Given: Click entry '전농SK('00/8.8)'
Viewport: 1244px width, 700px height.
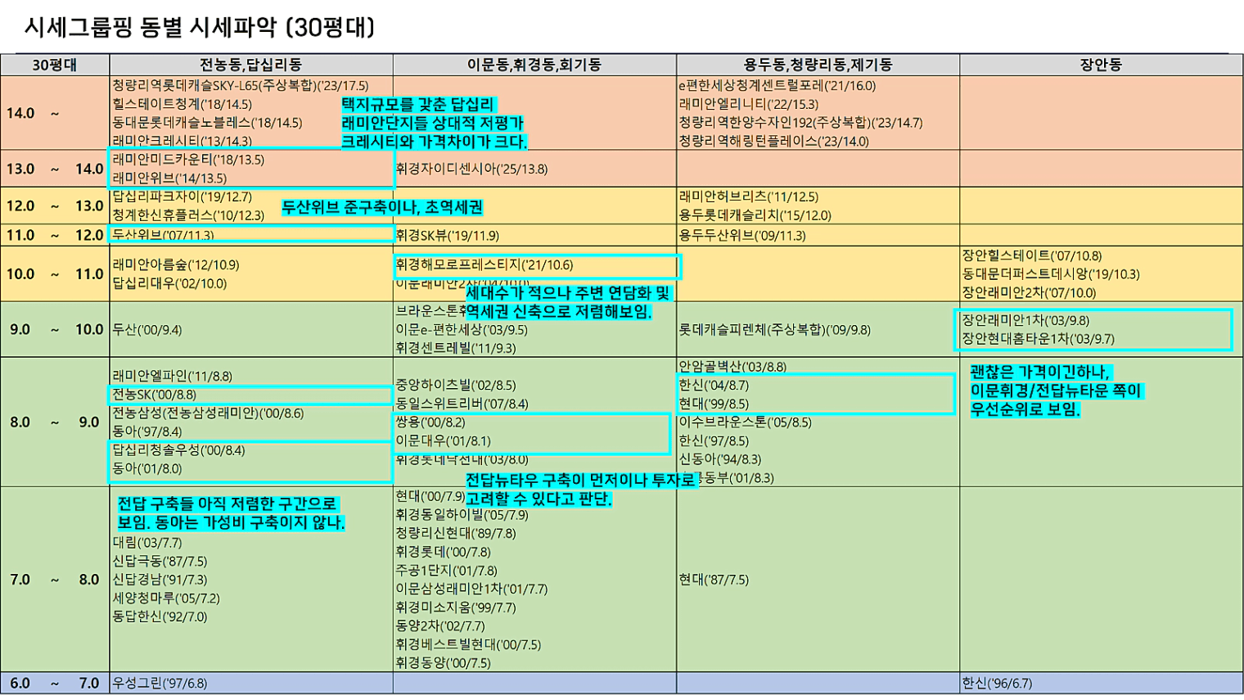Looking at the screenshot, I should point(154,395).
